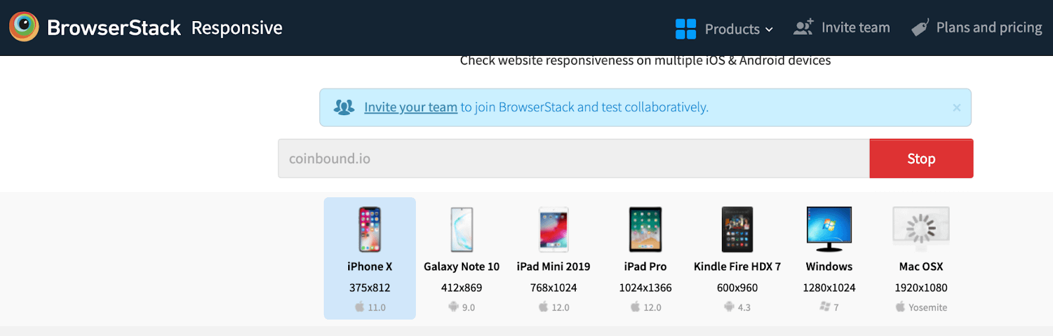Select the Kindle Fire HDX 7 icon
This screenshot has height=336, width=1053.
[737, 229]
